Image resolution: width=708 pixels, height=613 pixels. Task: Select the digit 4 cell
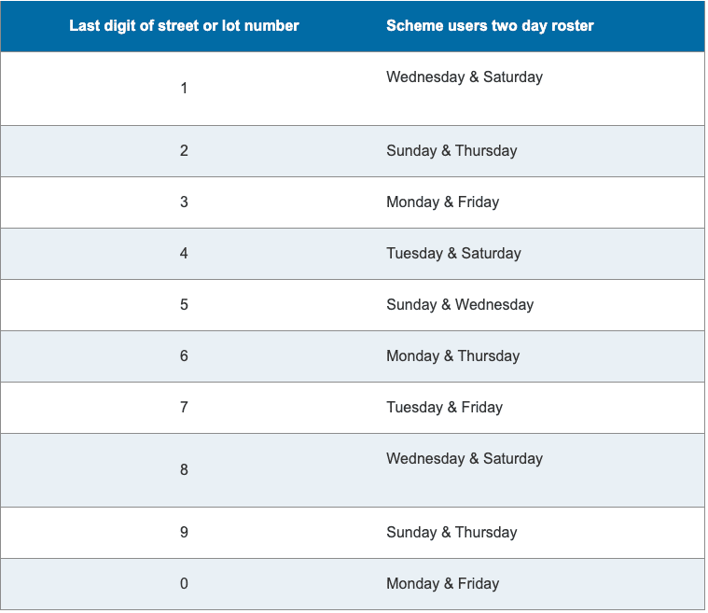pos(184,253)
